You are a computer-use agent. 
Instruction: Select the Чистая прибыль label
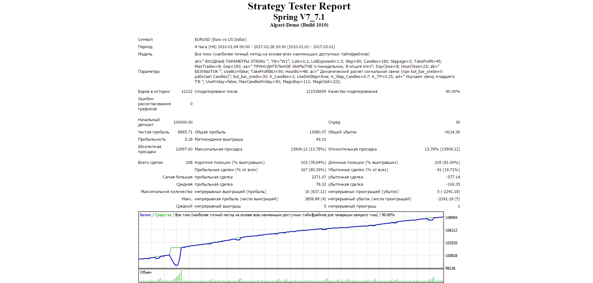point(154,132)
